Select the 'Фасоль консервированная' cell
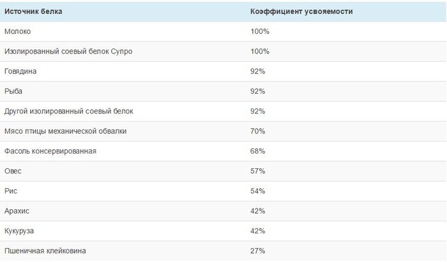This screenshot has width=447, height=262. pos(50,151)
